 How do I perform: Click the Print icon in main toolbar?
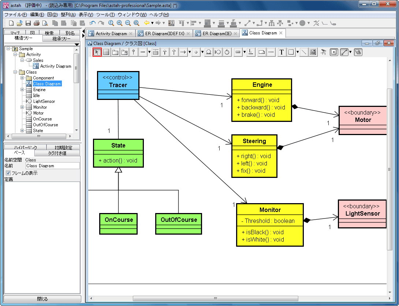pyautogui.click(x=36, y=23)
